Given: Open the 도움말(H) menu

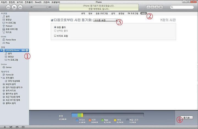Looking at the screenshot, I should 56,2.
